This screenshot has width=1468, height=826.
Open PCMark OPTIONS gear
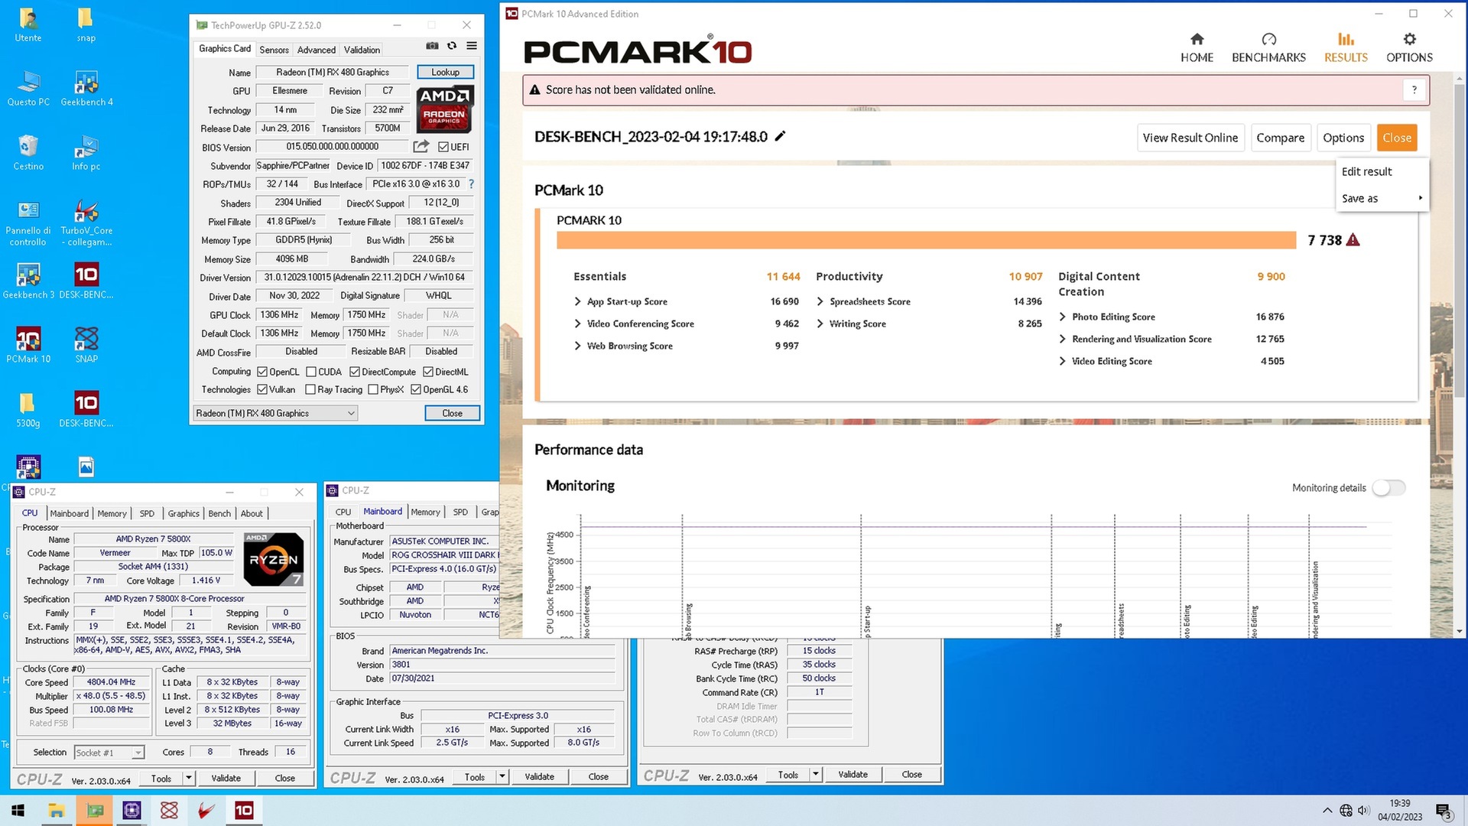tap(1409, 47)
